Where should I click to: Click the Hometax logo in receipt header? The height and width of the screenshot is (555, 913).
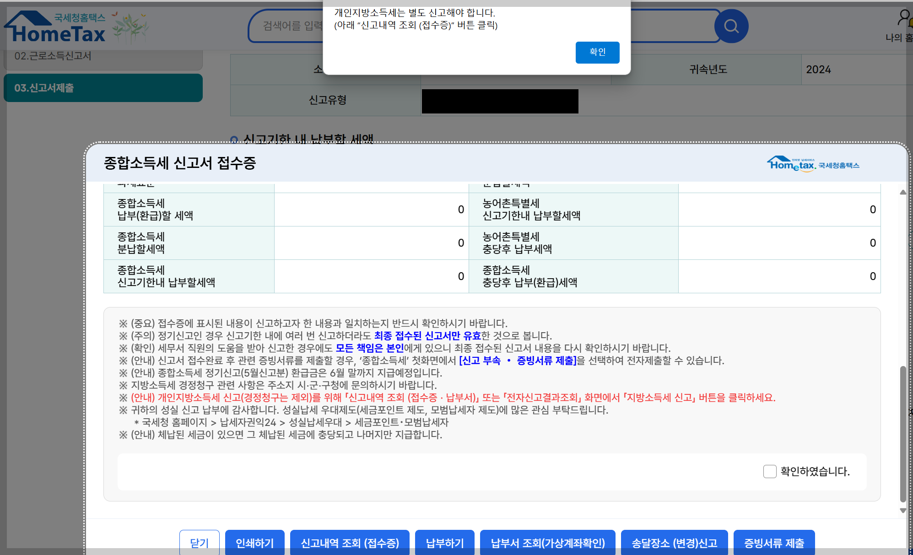point(813,164)
